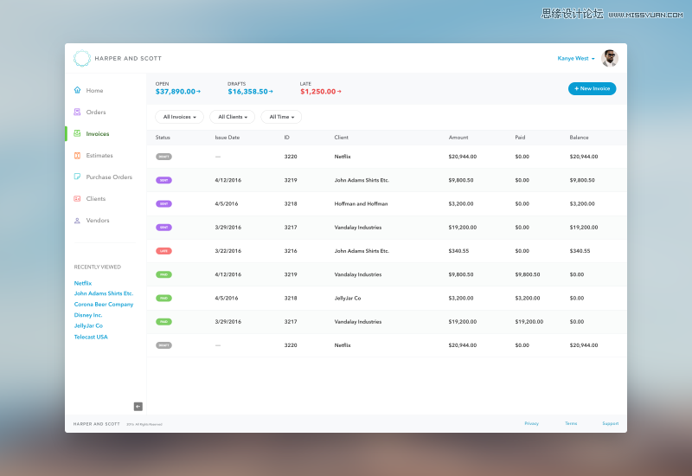Click the Clients icon in sidebar
The width and height of the screenshot is (692, 476).
tap(77, 199)
